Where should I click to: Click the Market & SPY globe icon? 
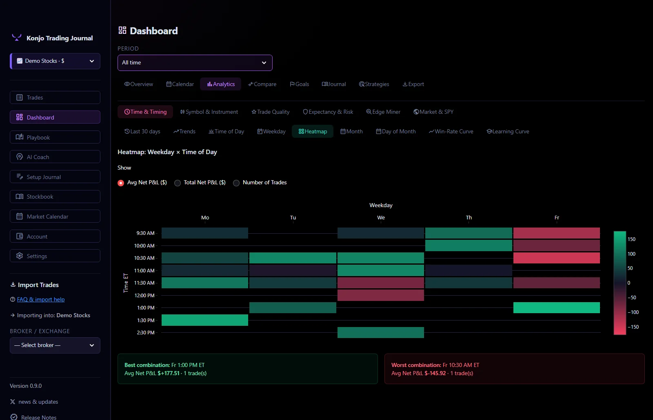pyautogui.click(x=416, y=112)
